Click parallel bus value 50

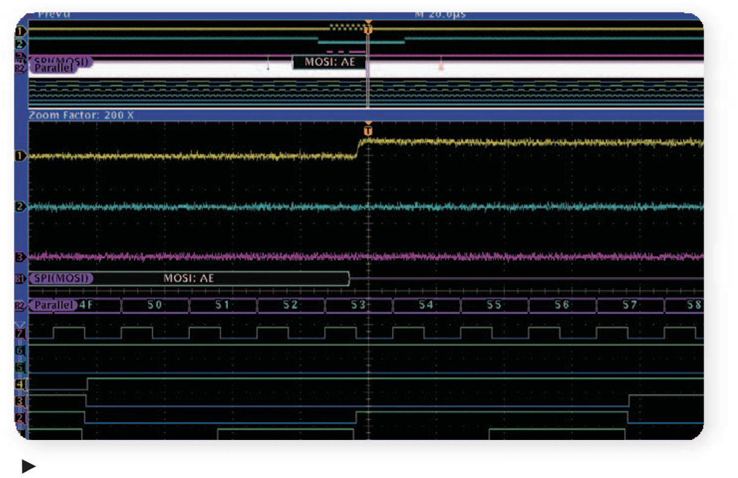[155, 305]
